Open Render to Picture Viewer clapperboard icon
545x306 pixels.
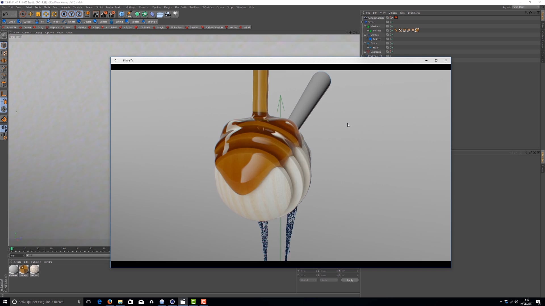[x=104, y=14]
